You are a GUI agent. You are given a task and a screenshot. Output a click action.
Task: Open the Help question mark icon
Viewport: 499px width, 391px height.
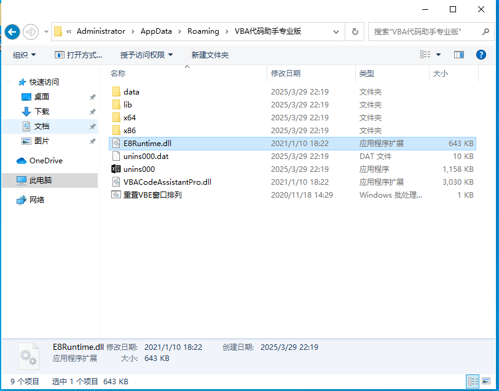point(481,55)
